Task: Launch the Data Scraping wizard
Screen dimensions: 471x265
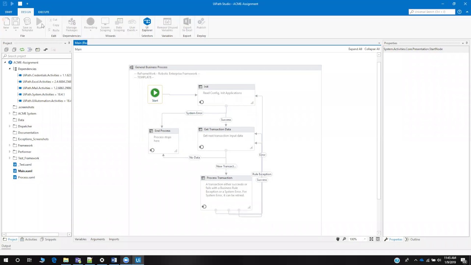Action: tap(119, 24)
